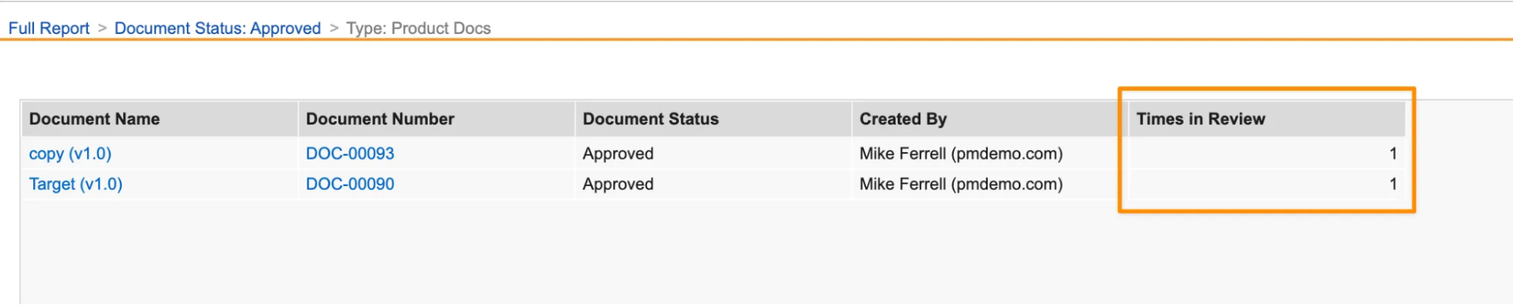Select the Type: Product Docs breadcrumb
Viewport: 1513px width, 305px height.
coord(419,28)
